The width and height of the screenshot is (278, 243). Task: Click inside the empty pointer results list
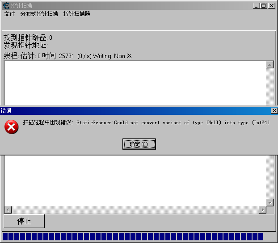(134, 179)
